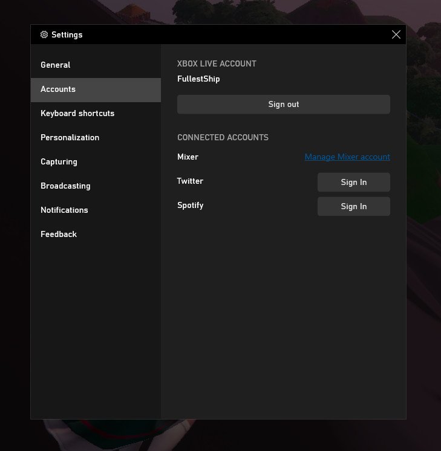Open the General settings tab

click(96, 65)
